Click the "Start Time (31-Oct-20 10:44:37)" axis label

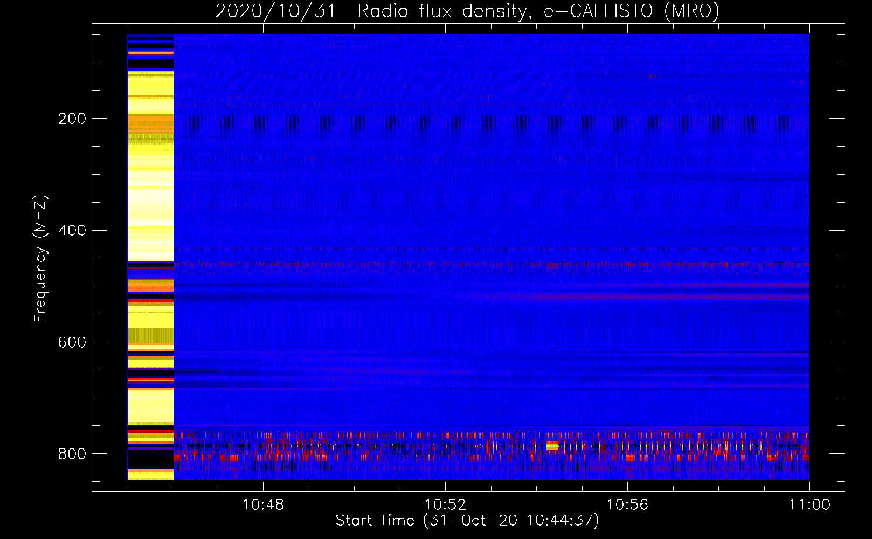467,521
